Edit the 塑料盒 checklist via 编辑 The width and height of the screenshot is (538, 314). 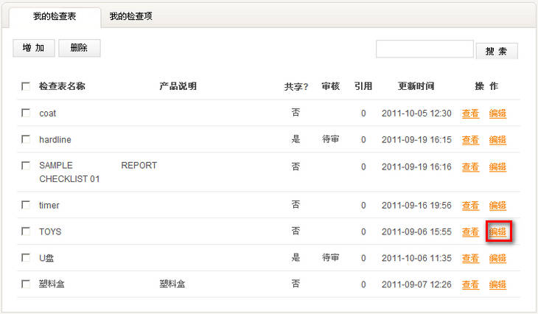point(497,285)
